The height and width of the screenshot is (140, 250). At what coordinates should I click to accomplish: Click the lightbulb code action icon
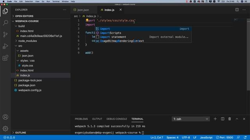(x=87, y=20)
